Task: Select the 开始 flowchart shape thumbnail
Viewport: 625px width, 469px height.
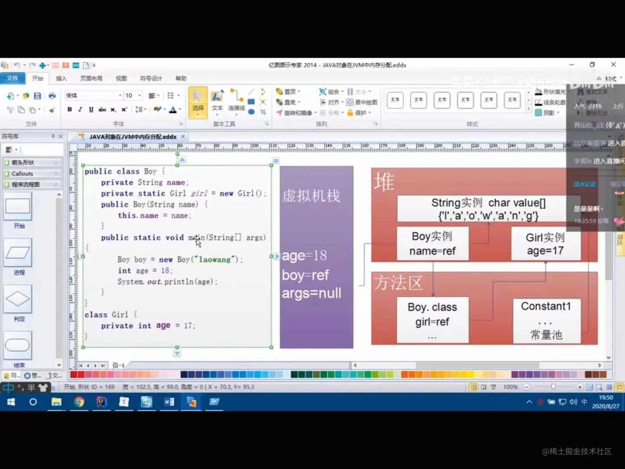Action: pos(18,206)
